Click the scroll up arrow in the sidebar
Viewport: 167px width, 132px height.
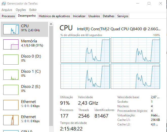[x=51, y=24]
